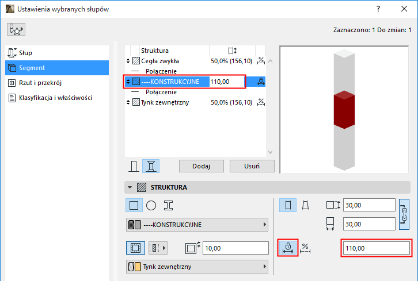Edit the lower 30,00 dimension field
This screenshot has height=281, width=418.
click(x=369, y=224)
